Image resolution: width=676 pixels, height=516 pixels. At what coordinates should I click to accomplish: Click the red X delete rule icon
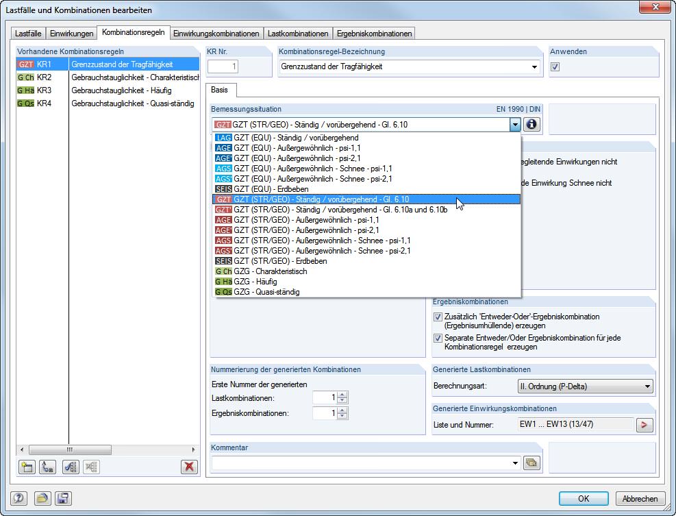[x=189, y=467]
